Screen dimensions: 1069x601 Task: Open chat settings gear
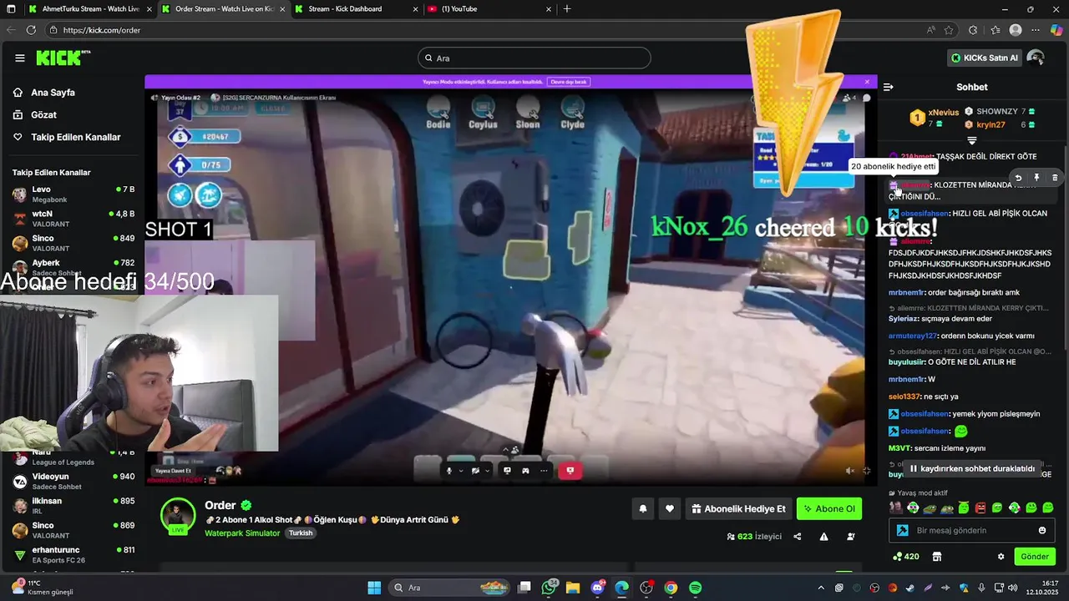(x=1001, y=557)
